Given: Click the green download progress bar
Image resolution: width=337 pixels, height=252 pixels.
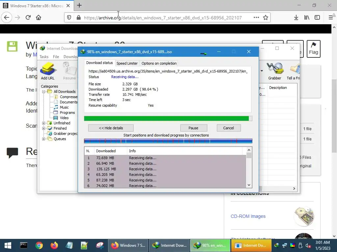Looking at the screenshot, I should click(x=168, y=118).
